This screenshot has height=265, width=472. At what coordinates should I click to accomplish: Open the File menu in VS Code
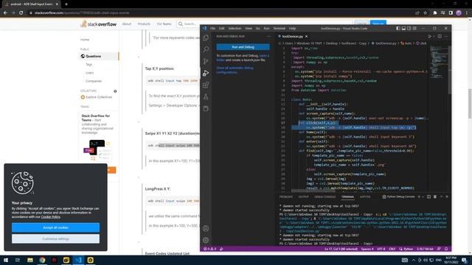pyautogui.click(x=212, y=28)
